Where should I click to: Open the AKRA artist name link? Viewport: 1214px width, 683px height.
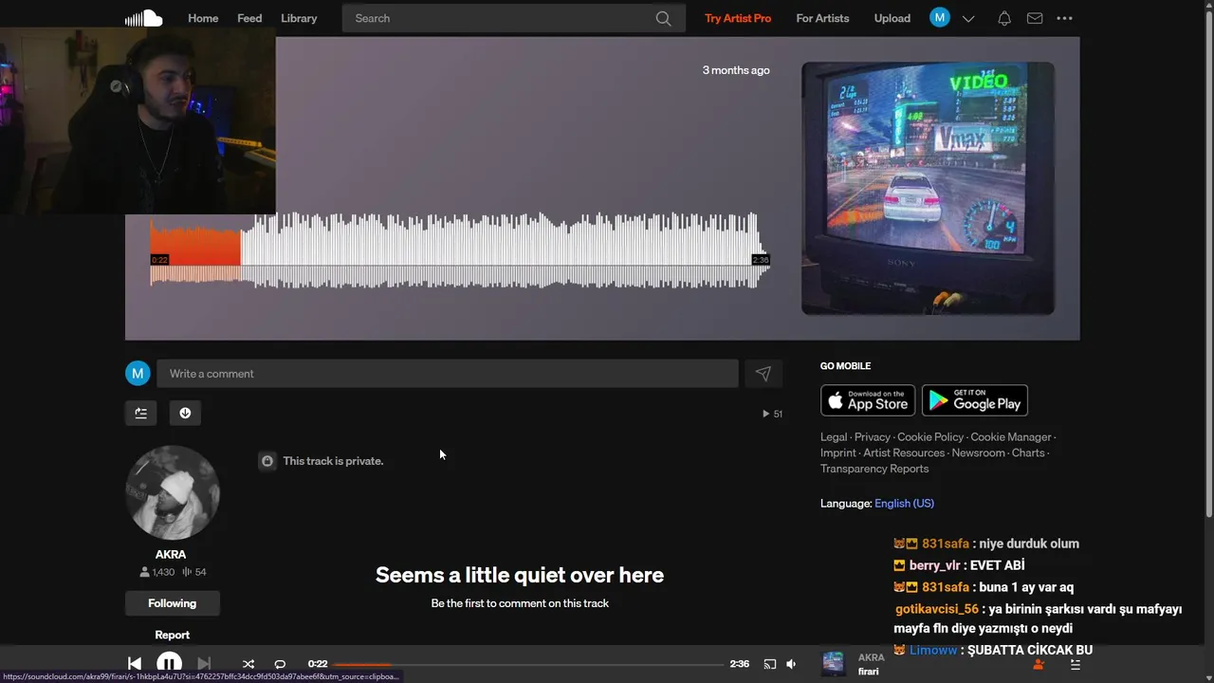[171, 554]
